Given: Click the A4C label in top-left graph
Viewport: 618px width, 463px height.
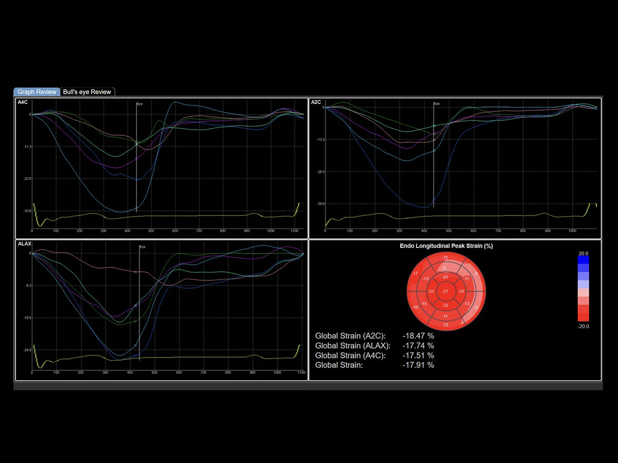Looking at the screenshot, I should click(x=23, y=102).
